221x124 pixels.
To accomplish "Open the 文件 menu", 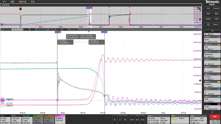I will (x=4, y=2).
